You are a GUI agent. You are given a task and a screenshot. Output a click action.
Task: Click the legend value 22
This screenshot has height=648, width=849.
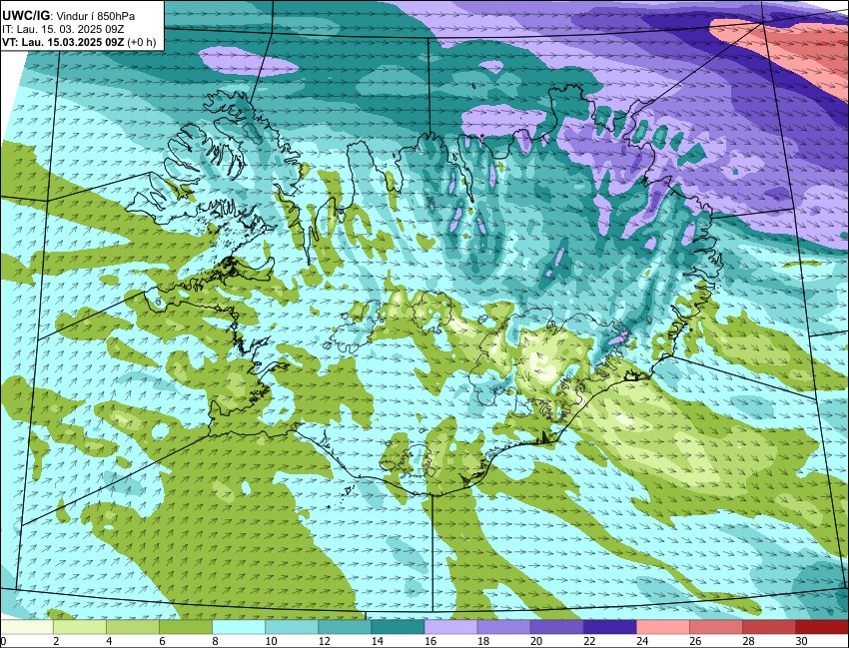(x=589, y=641)
